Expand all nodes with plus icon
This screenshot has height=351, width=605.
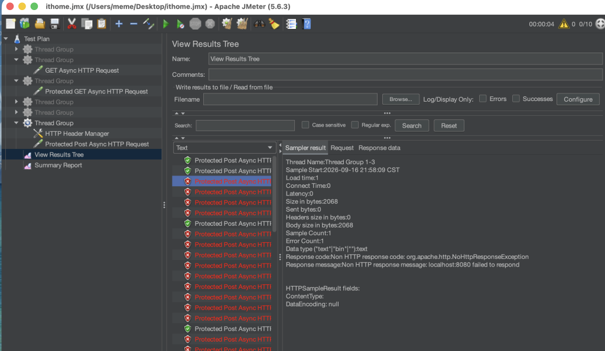pos(119,24)
